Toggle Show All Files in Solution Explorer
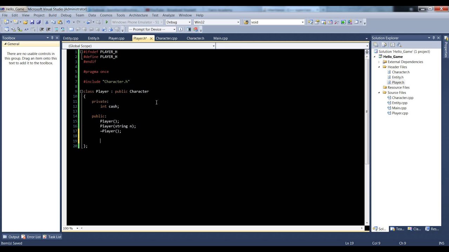 click(384, 45)
